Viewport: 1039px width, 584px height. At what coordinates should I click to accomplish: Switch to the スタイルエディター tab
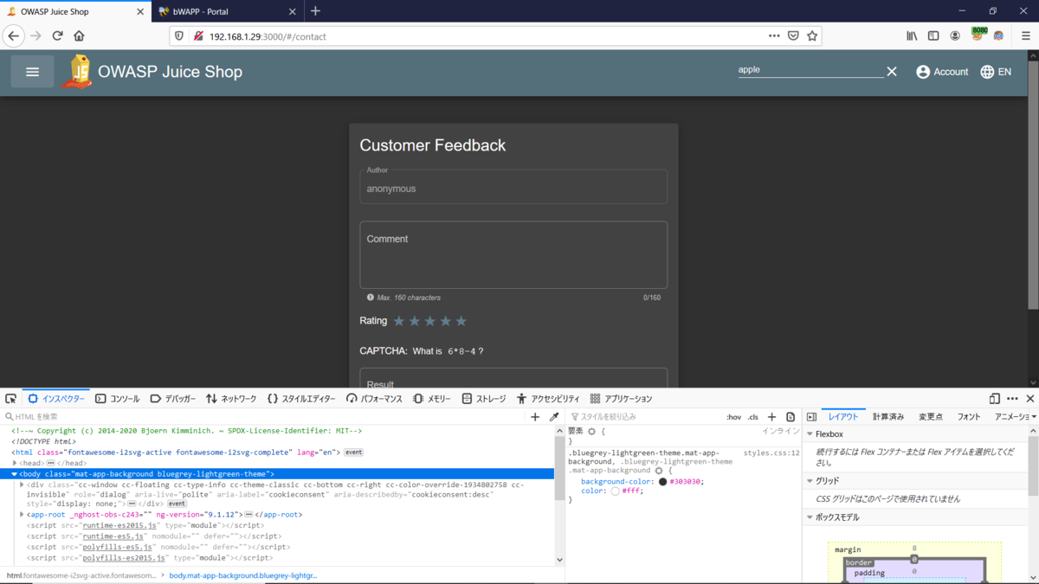coord(301,399)
